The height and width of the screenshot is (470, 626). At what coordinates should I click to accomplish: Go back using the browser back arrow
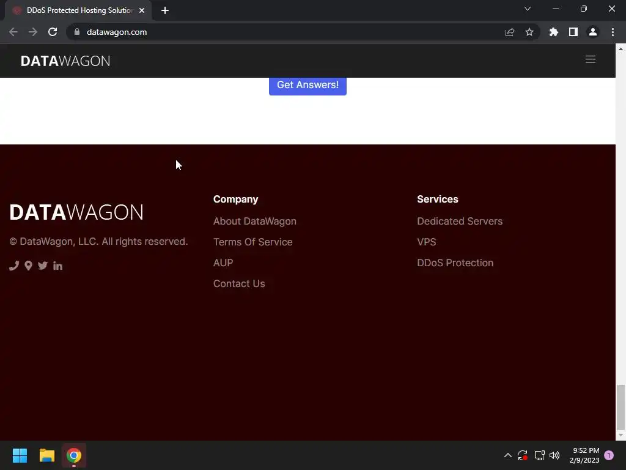tap(13, 32)
